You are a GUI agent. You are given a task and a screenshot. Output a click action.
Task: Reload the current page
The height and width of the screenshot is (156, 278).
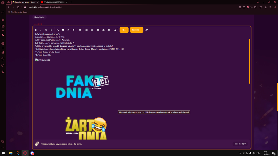click(x=18, y=7)
